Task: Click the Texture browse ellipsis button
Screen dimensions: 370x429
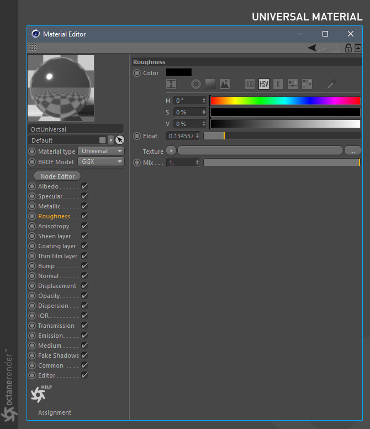Action: pyautogui.click(x=353, y=151)
